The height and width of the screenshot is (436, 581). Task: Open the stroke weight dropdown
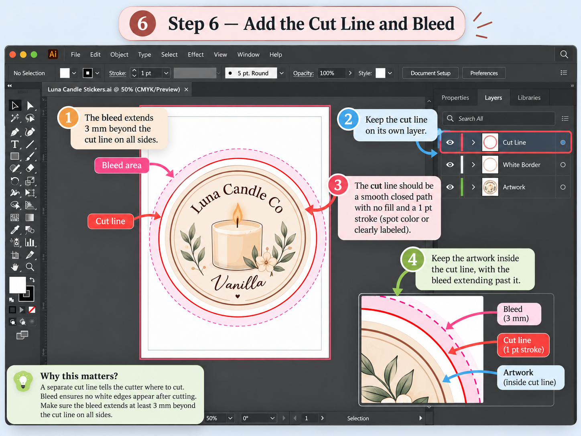(166, 73)
